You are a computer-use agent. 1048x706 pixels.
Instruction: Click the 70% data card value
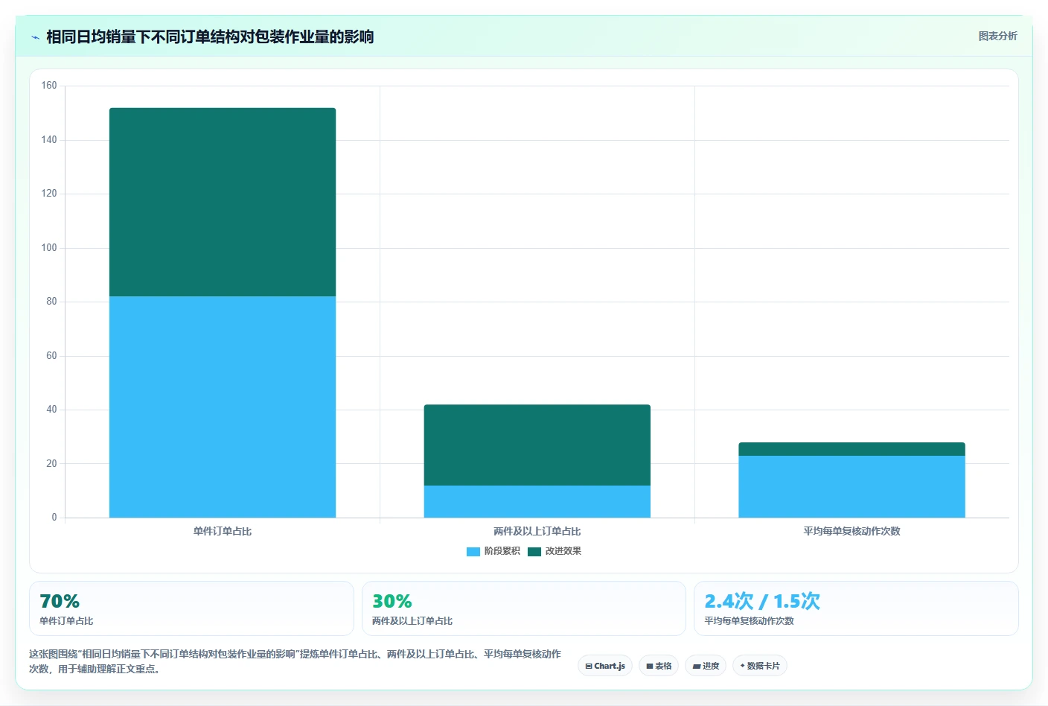coord(60,601)
